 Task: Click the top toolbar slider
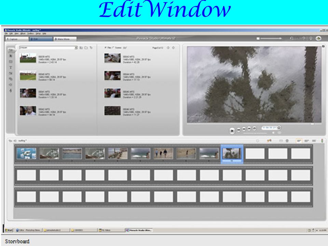point(271,38)
